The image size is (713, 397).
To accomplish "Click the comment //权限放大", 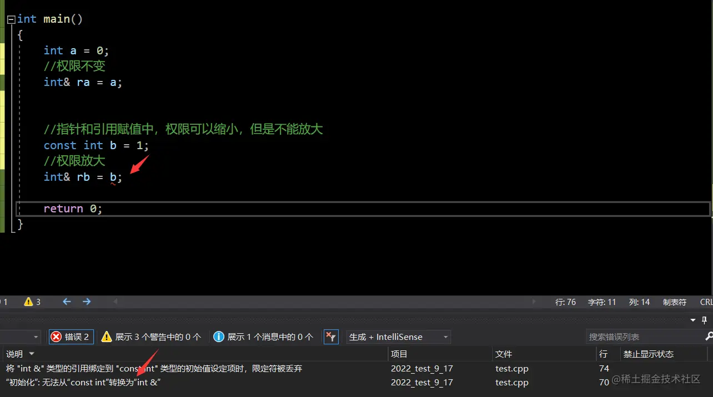I will (74, 161).
